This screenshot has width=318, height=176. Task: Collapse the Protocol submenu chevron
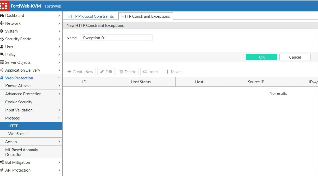pos(59,118)
